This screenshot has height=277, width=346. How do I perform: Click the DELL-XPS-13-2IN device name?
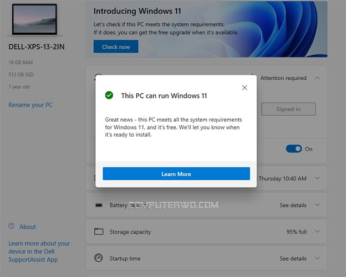[x=36, y=47]
